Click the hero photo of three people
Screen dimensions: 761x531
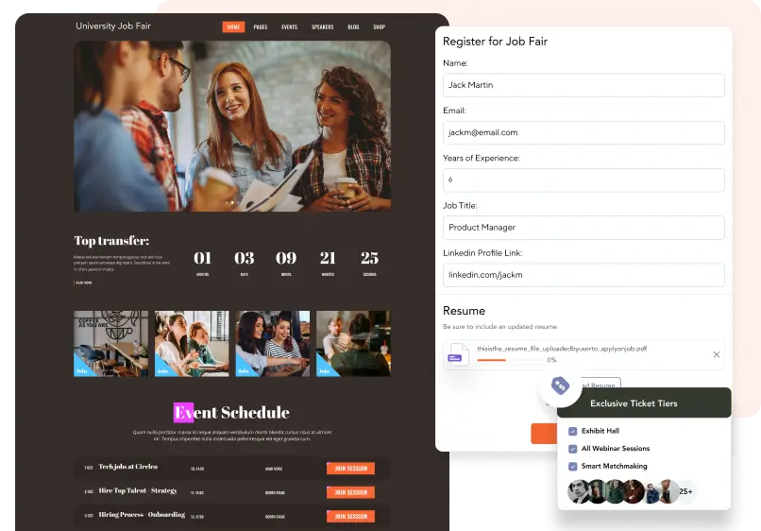coord(232,127)
